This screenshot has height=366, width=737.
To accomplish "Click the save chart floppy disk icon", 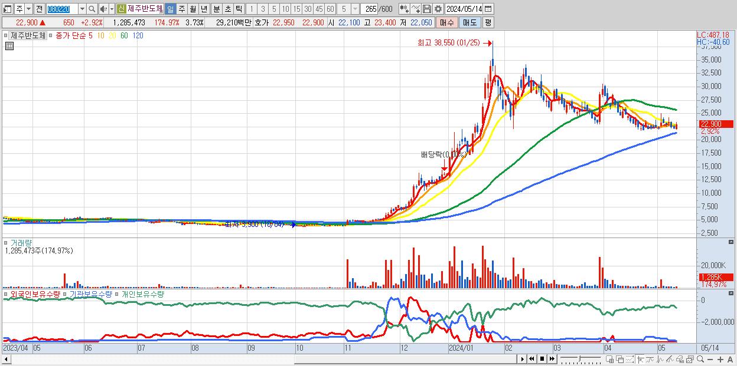I will pyautogui.click(x=426, y=9).
